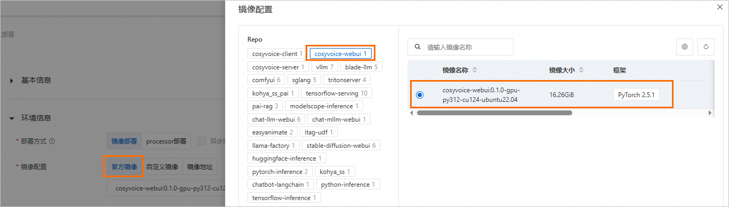Choose processor部署 deployment method
Screen dimensions: 729x207
coord(166,141)
